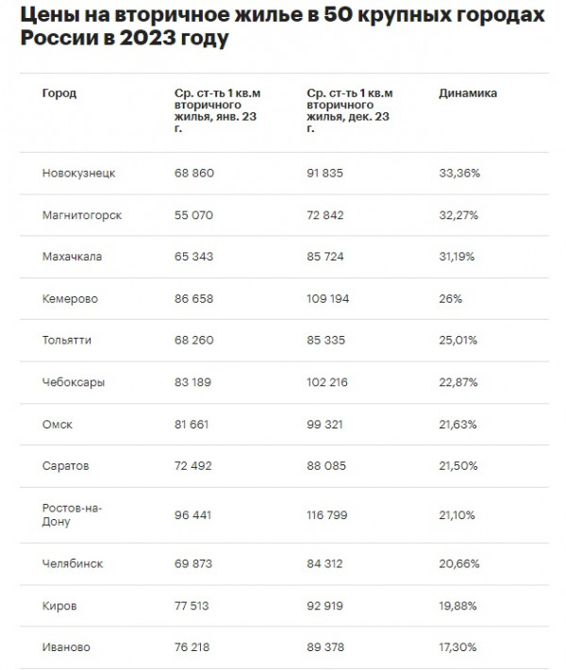The image size is (566, 670).
Task: Click the "Город" column header
Action: tap(59, 93)
